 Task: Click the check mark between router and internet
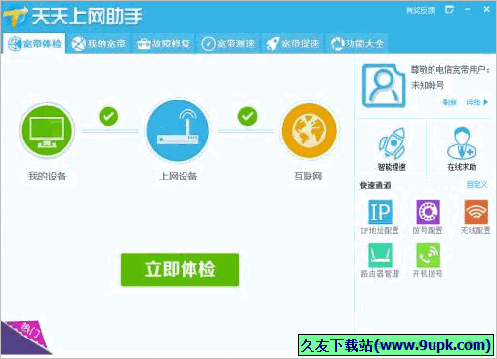pos(247,116)
